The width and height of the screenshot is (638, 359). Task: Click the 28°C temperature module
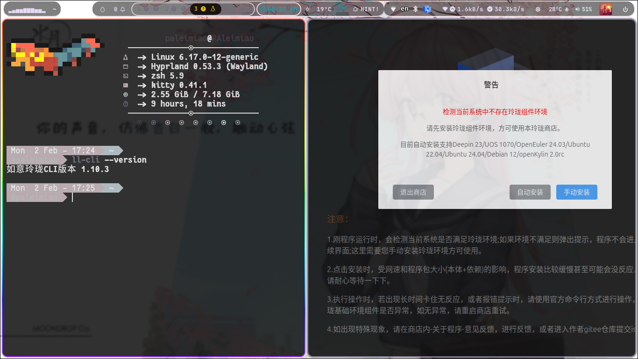(558, 9)
